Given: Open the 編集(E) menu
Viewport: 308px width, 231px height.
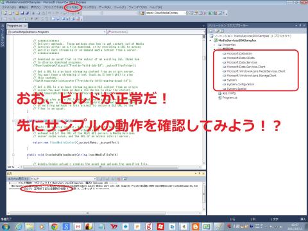Looking at the screenshot, I should click(x=23, y=7).
